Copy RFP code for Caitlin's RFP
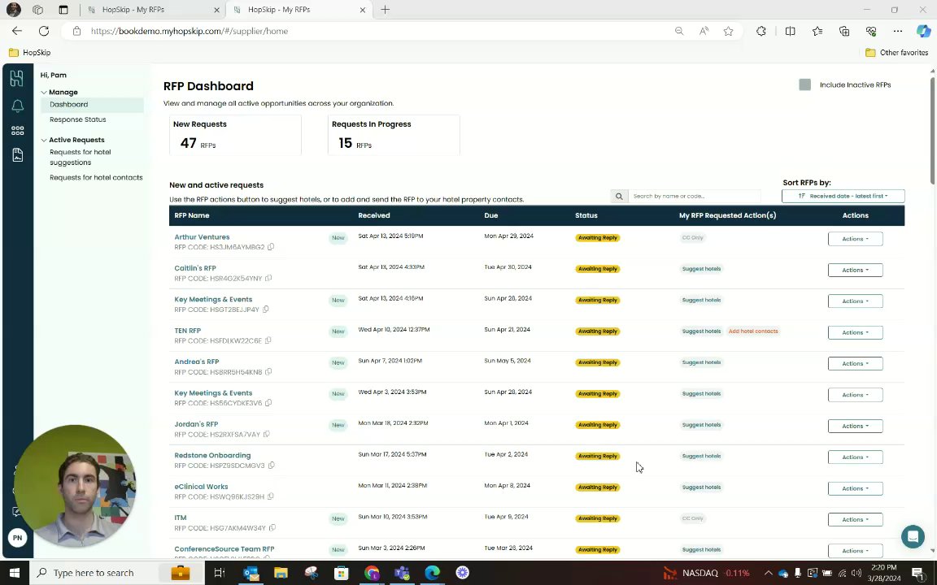 (x=268, y=278)
